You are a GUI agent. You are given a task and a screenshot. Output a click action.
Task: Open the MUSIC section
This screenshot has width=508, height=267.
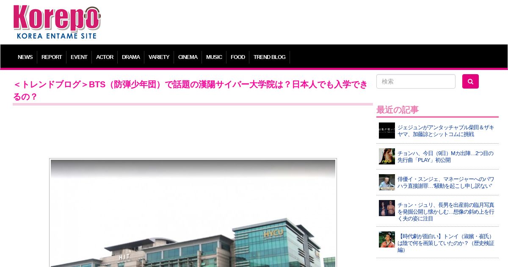point(214,57)
